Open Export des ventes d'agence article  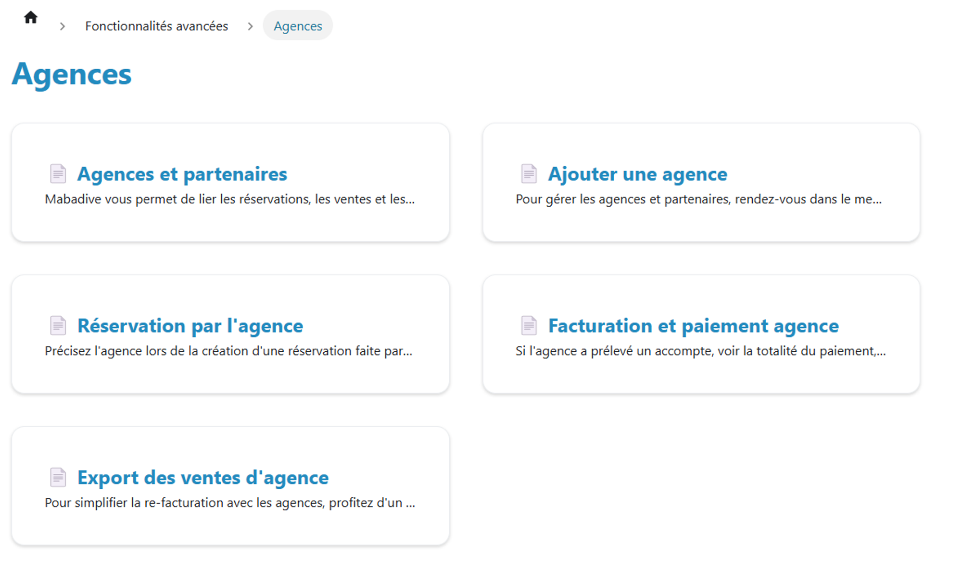pos(203,478)
